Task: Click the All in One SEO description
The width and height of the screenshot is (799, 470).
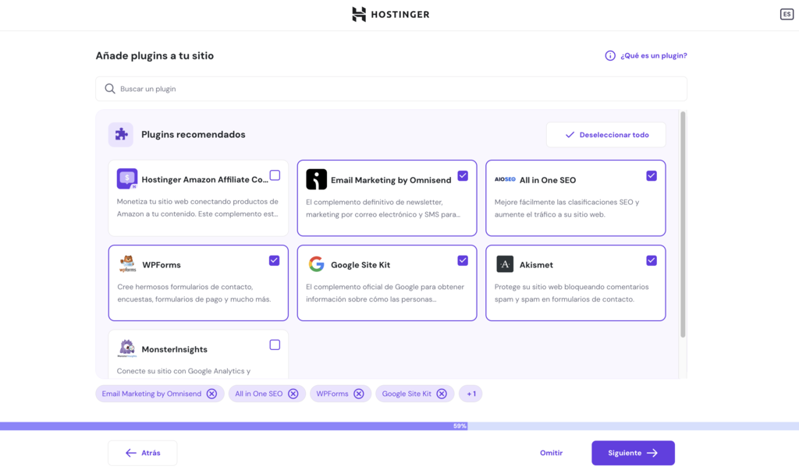Action: click(x=566, y=208)
